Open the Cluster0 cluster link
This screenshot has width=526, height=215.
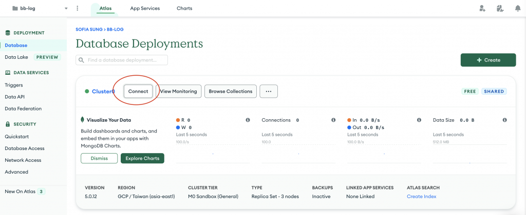(103, 91)
